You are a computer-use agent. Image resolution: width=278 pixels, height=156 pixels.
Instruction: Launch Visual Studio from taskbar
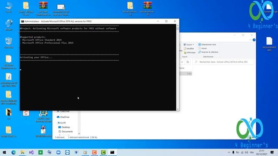pos(31,152)
